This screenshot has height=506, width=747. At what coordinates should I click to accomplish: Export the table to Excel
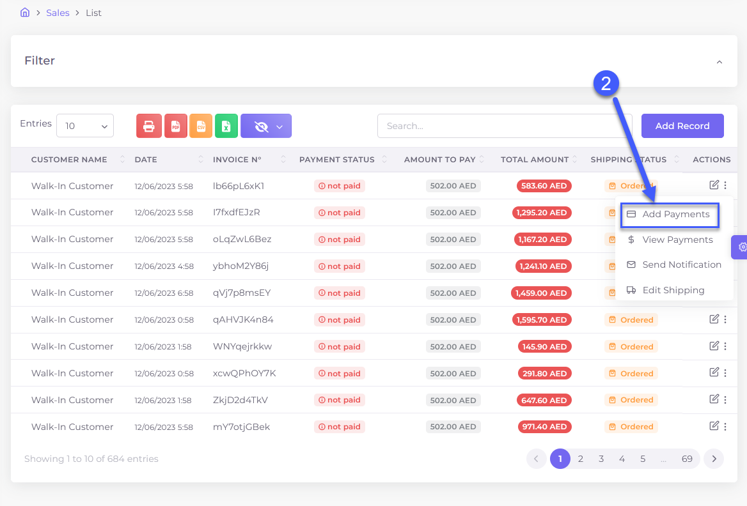226,126
